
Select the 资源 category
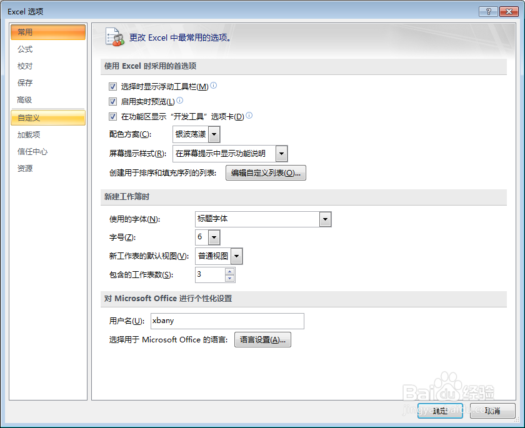[48, 168]
